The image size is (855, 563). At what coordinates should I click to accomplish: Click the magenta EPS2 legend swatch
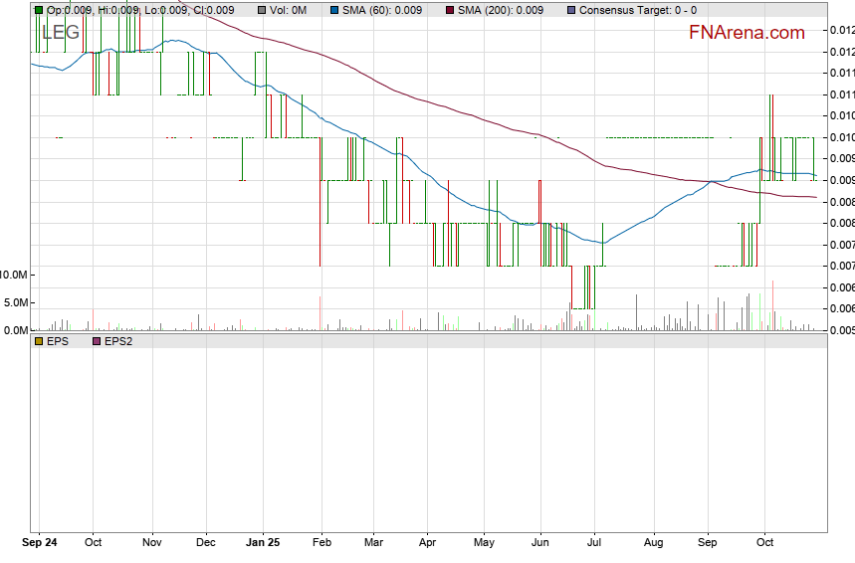tap(96, 341)
